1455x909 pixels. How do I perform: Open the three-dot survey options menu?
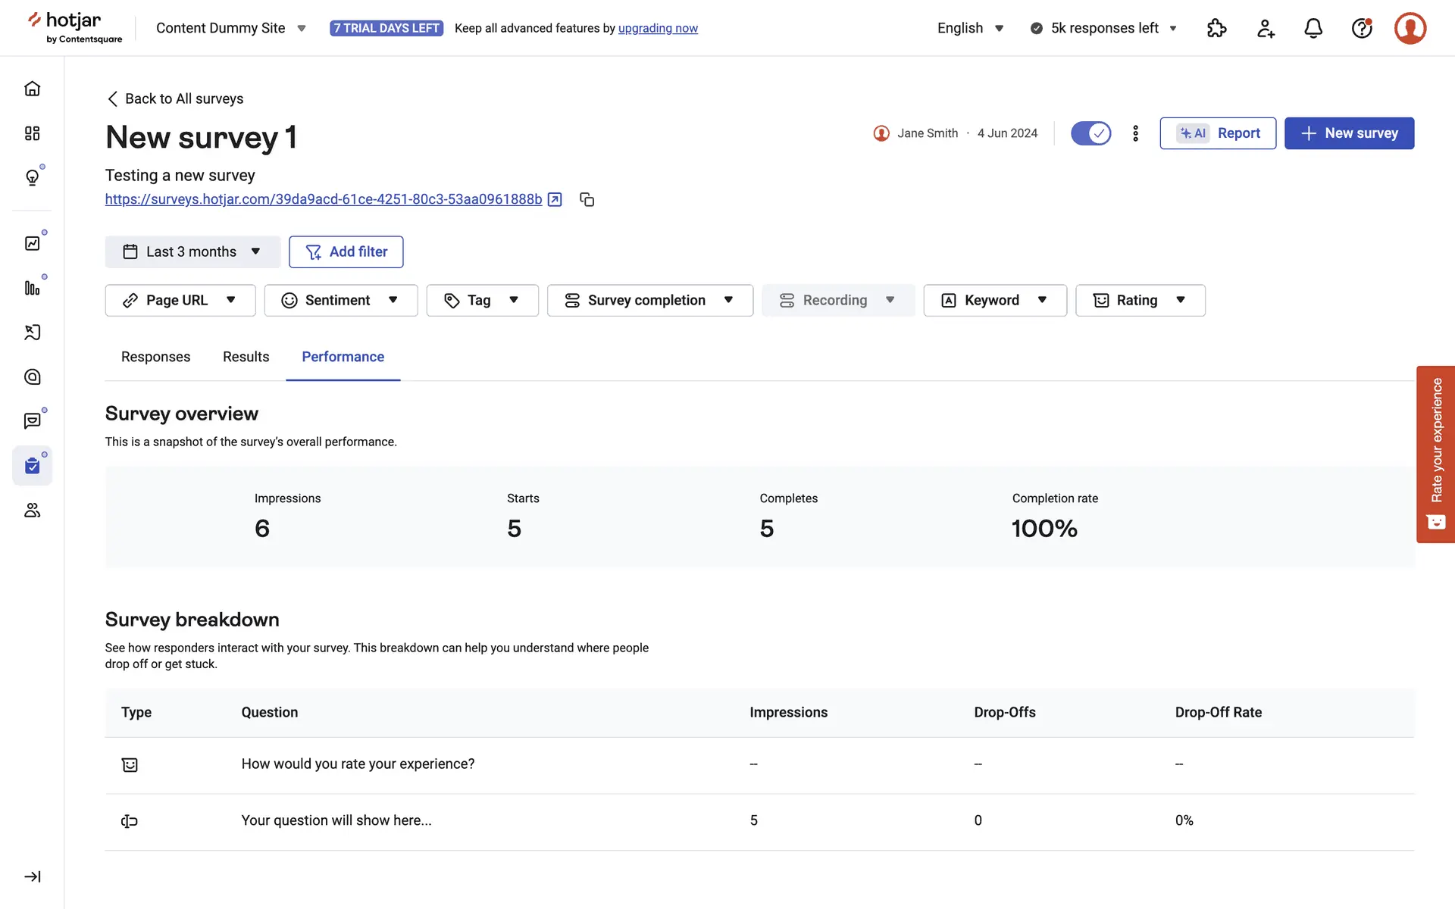1135,133
